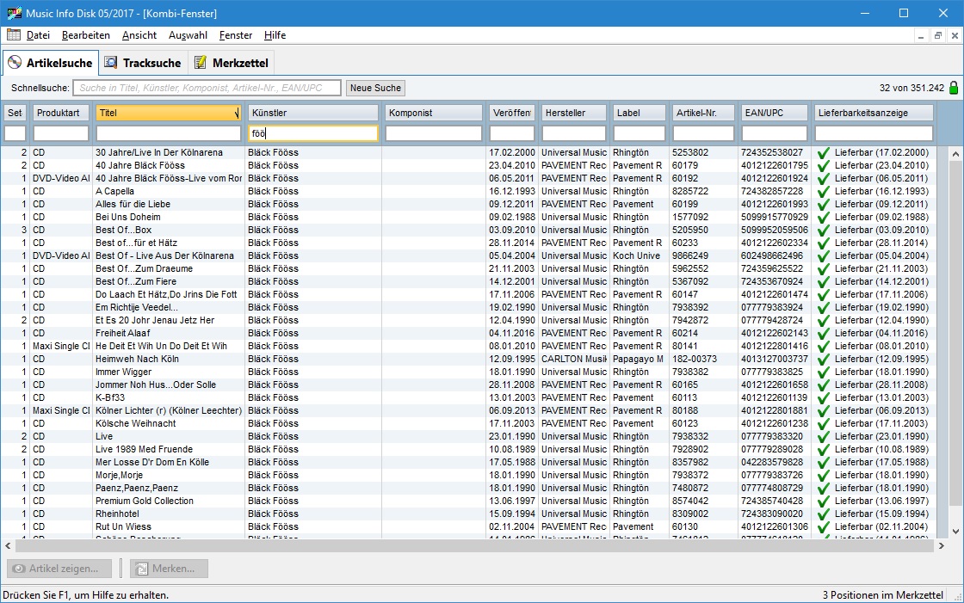Viewport: 964px width, 603px height.
Task: Click the Merken button
Action: pos(169,569)
